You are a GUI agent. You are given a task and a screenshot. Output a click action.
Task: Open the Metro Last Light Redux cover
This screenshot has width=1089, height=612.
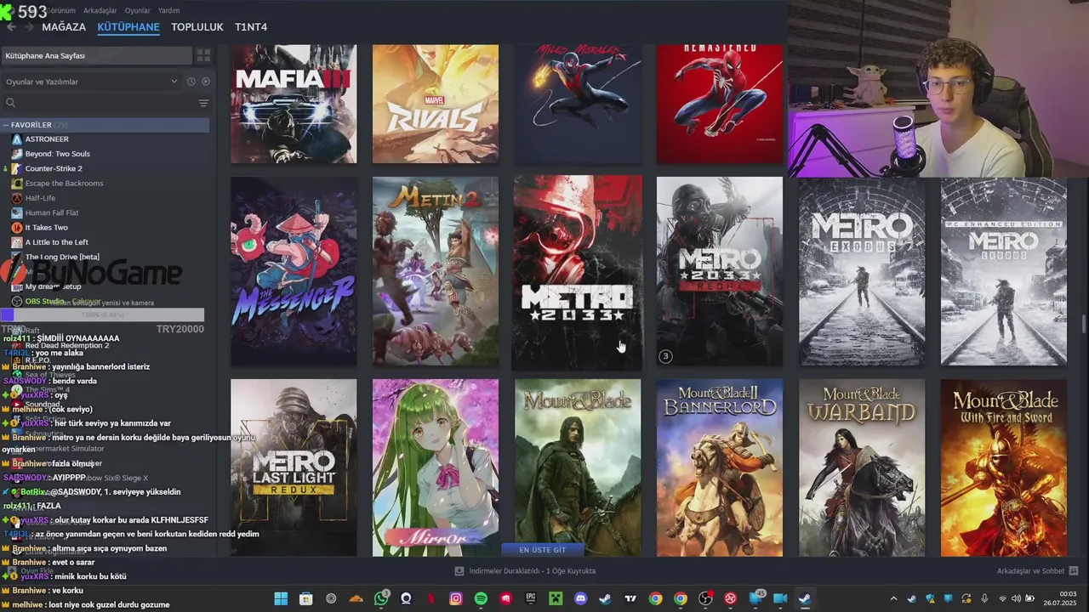pos(294,467)
